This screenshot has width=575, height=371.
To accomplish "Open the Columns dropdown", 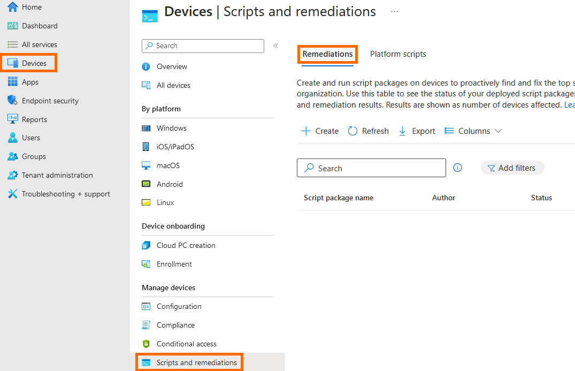I will (x=473, y=131).
